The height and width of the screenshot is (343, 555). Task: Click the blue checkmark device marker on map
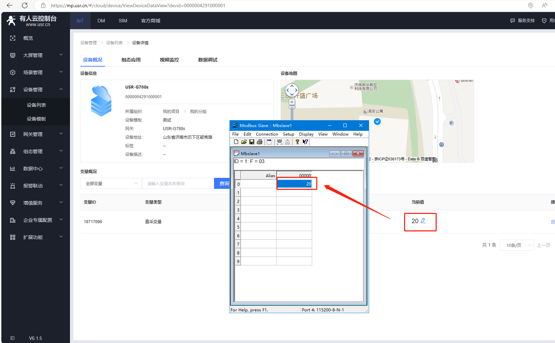[377, 122]
